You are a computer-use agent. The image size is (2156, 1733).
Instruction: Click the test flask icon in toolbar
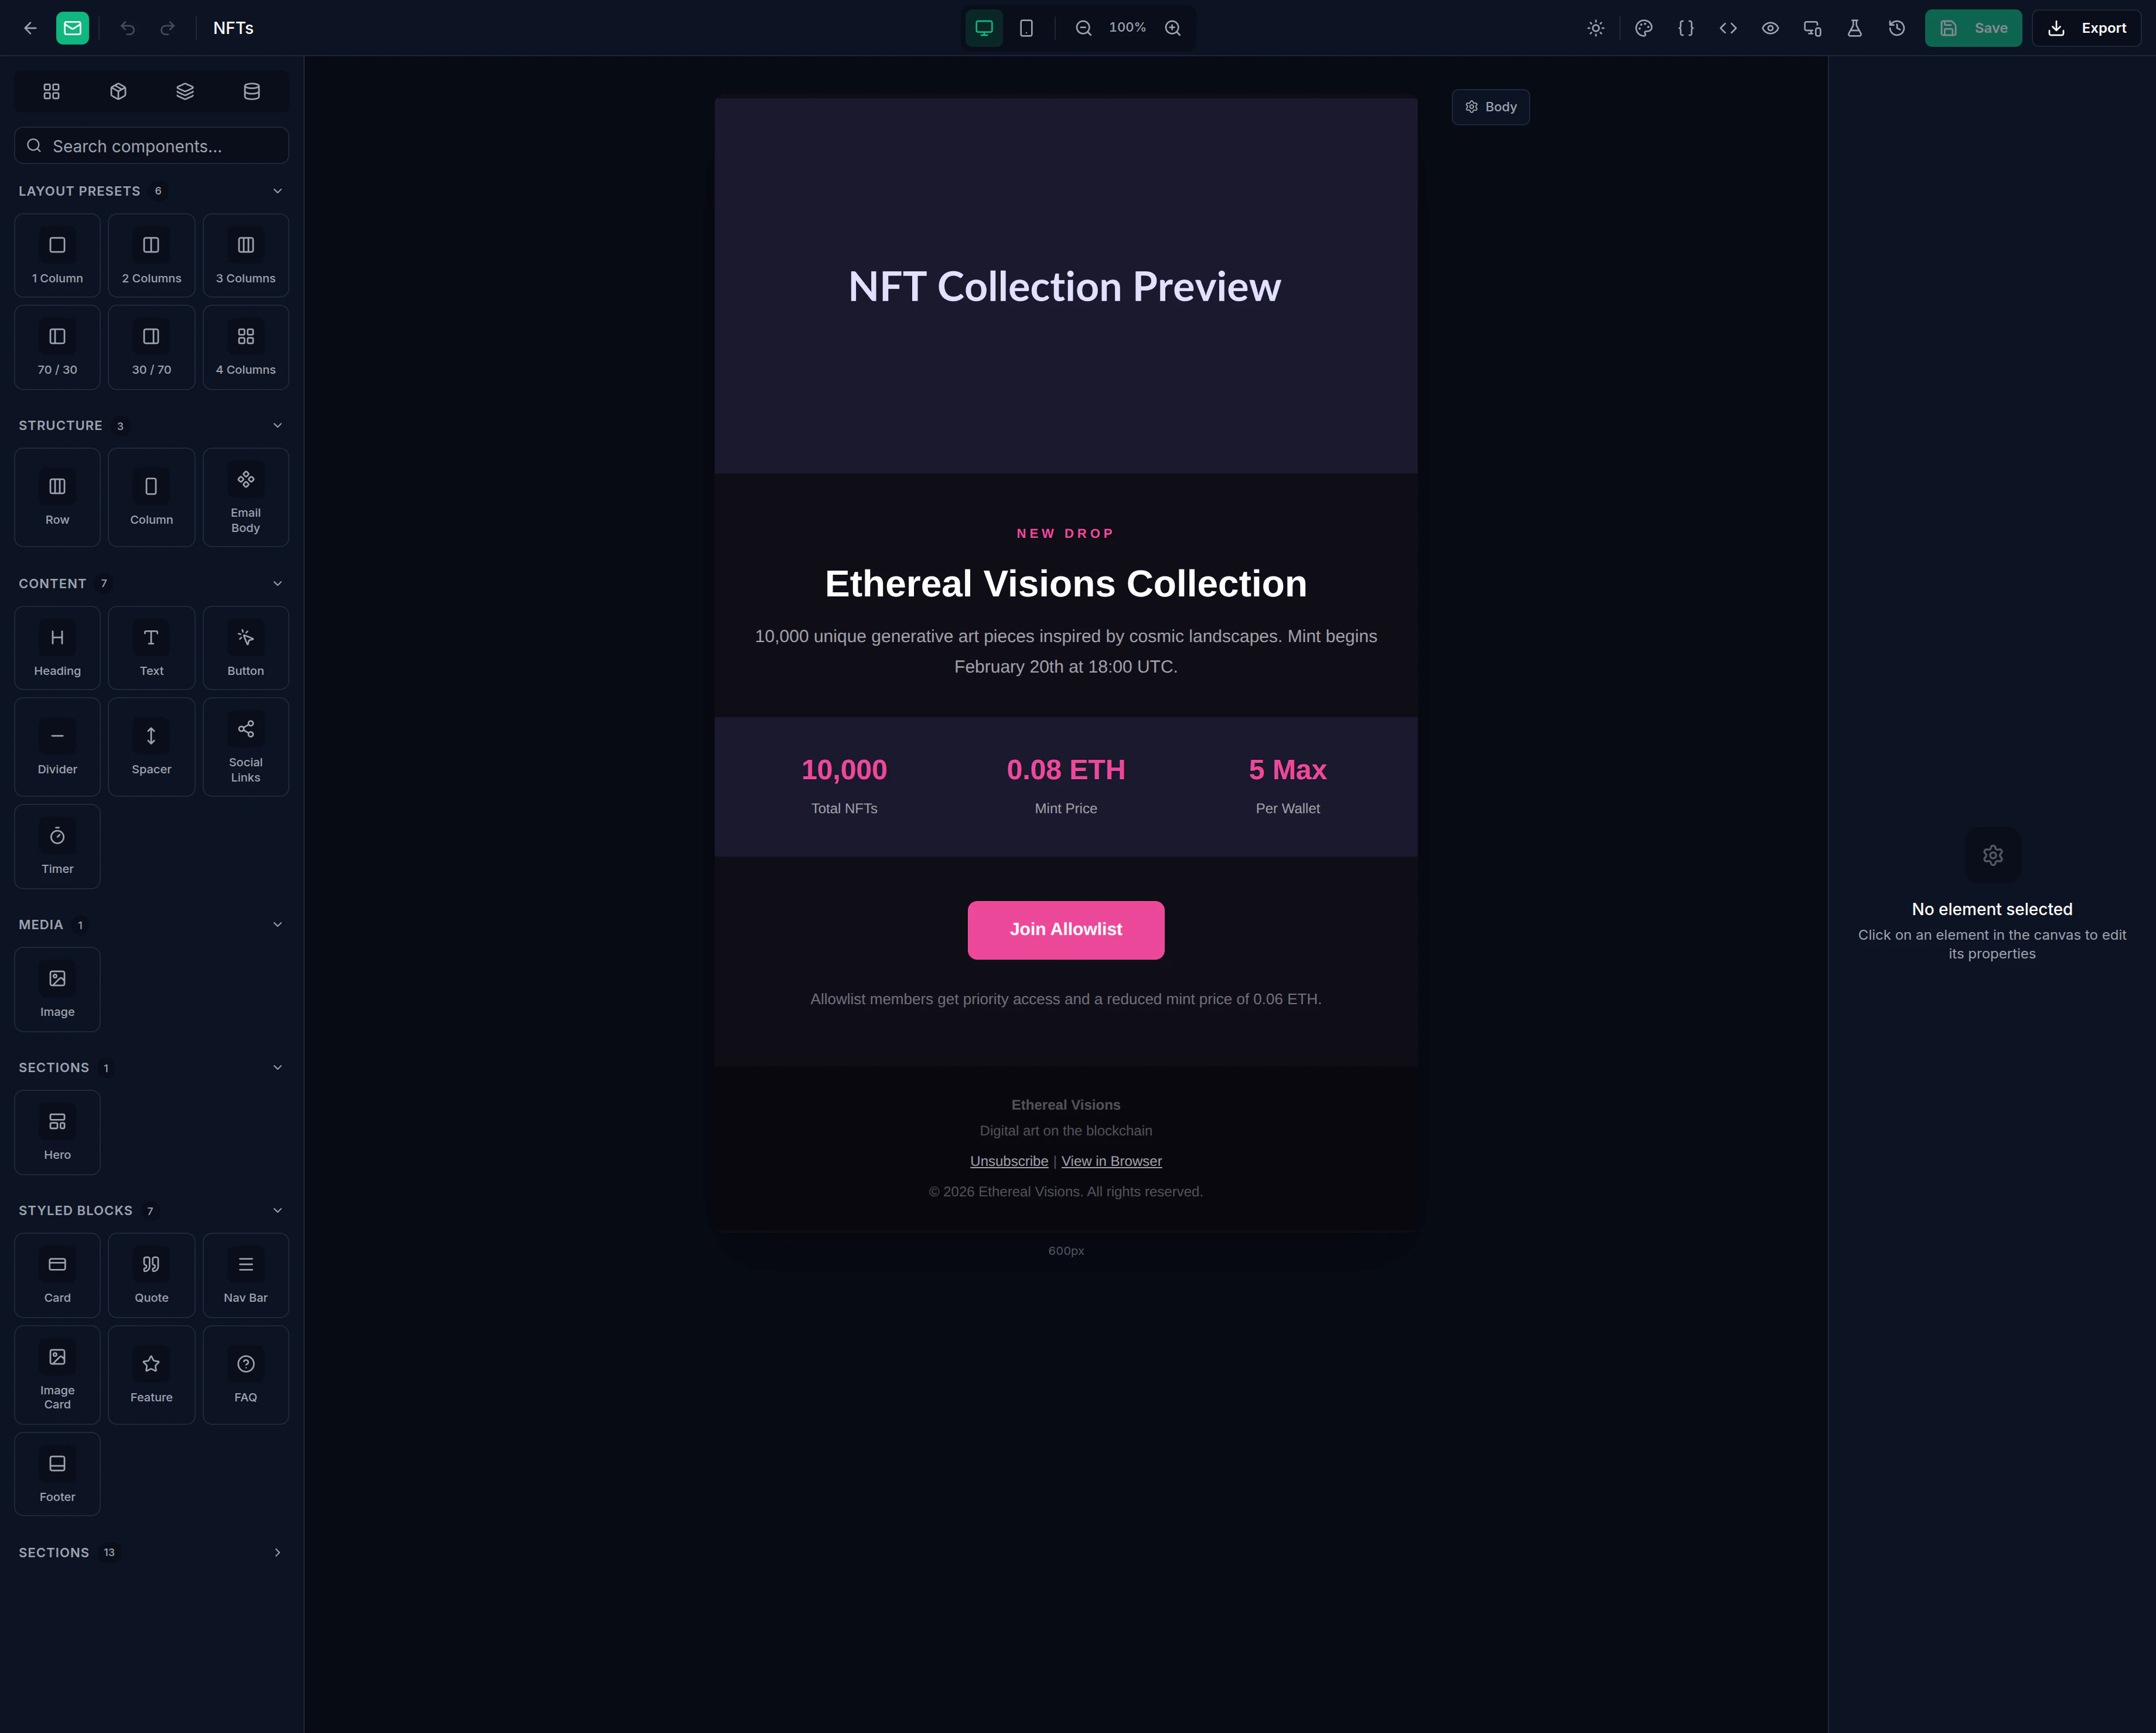coord(1854,28)
